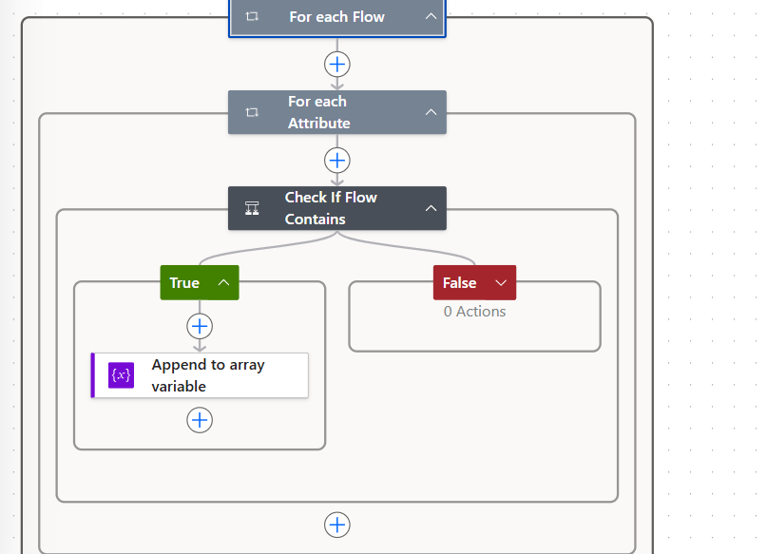Viewport: 767px width, 554px height.
Task: Collapse the Check If Flow Contains condition
Action: pyautogui.click(x=431, y=208)
